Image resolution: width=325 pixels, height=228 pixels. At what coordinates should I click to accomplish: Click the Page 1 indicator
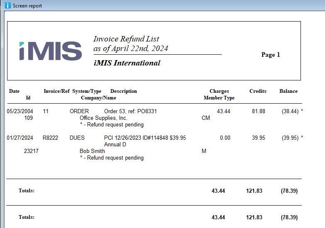pos(271,55)
